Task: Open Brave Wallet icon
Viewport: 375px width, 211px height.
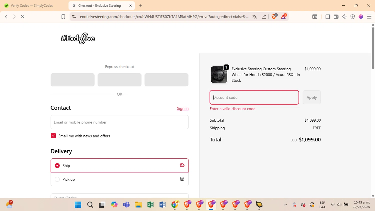Action: [x=336, y=17]
